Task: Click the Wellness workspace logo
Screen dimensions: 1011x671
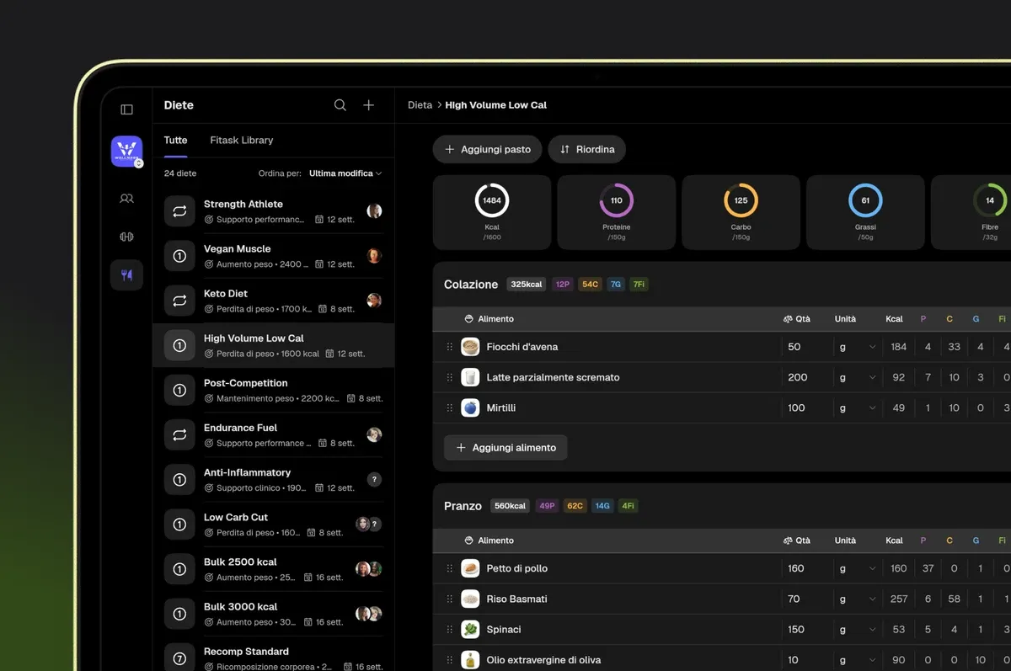Action: [126, 152]
